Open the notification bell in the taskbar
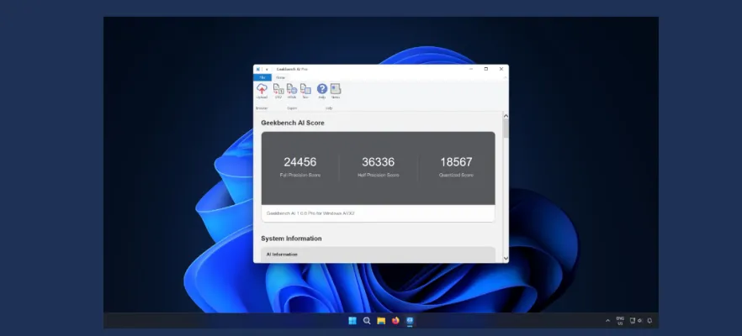 pyautogui.click(x=649, y=321)
